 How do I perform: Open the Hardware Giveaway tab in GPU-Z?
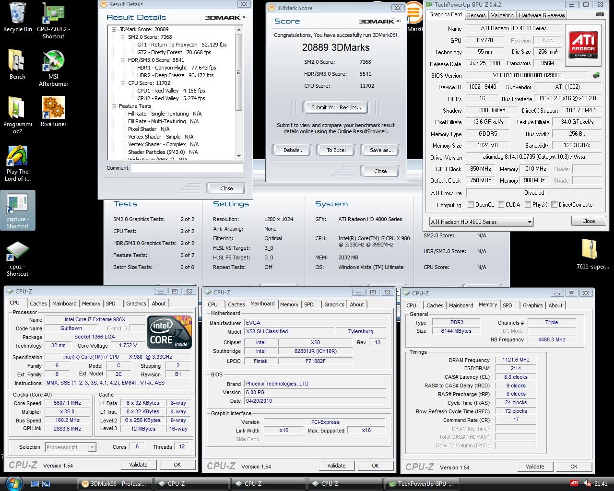[x=542, y=15]
